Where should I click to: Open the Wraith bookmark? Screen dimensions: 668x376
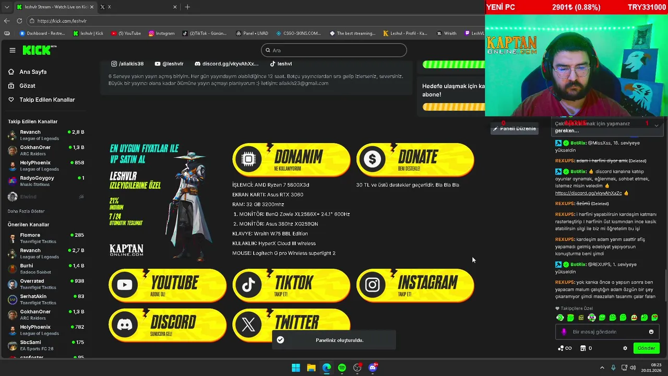coord(446,33)
